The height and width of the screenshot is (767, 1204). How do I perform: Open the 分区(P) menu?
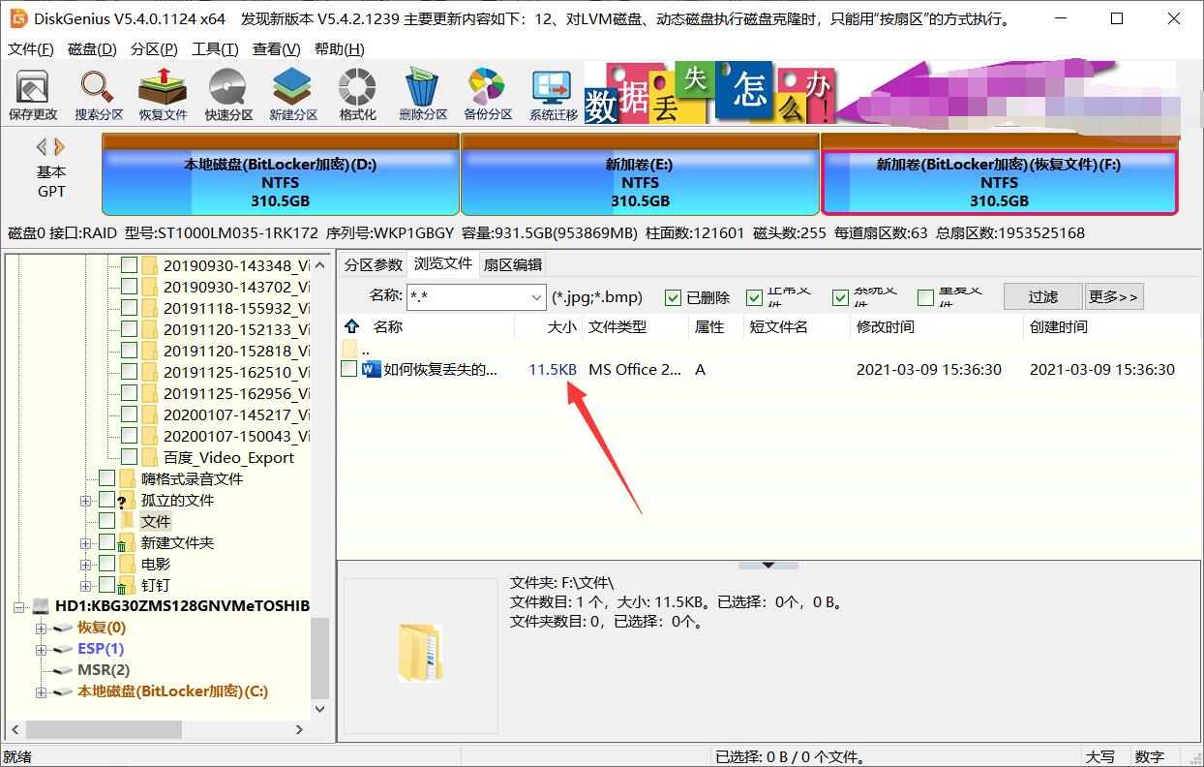(x=154, y=49)
